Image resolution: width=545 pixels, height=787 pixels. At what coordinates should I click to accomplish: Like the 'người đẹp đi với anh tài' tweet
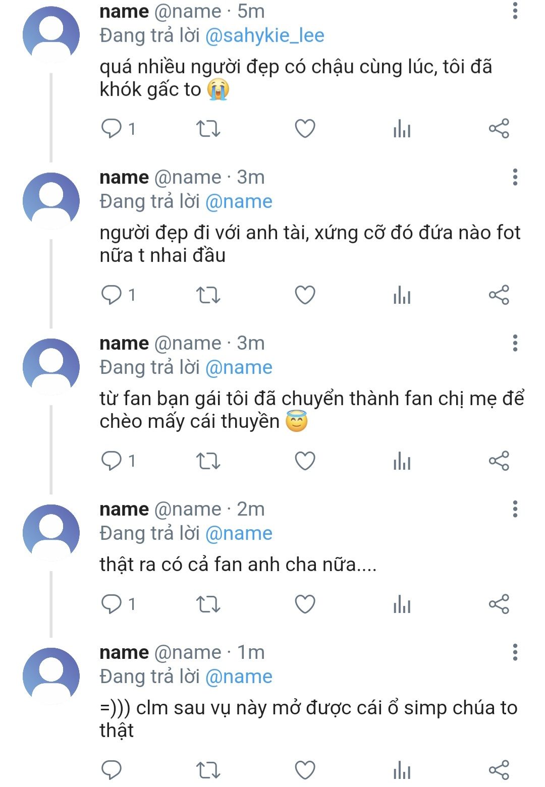[305, 295]
